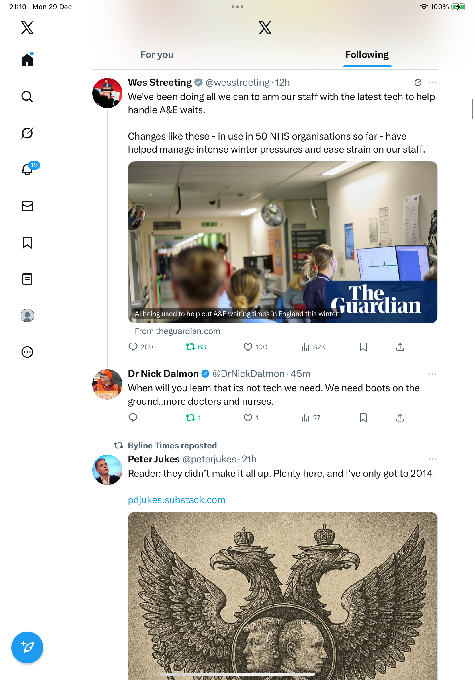This screenshot has width=475, height=680.
Task: Open more options on Wes Streeting's post
Action: pyautogui.click(x=432, y=83)
